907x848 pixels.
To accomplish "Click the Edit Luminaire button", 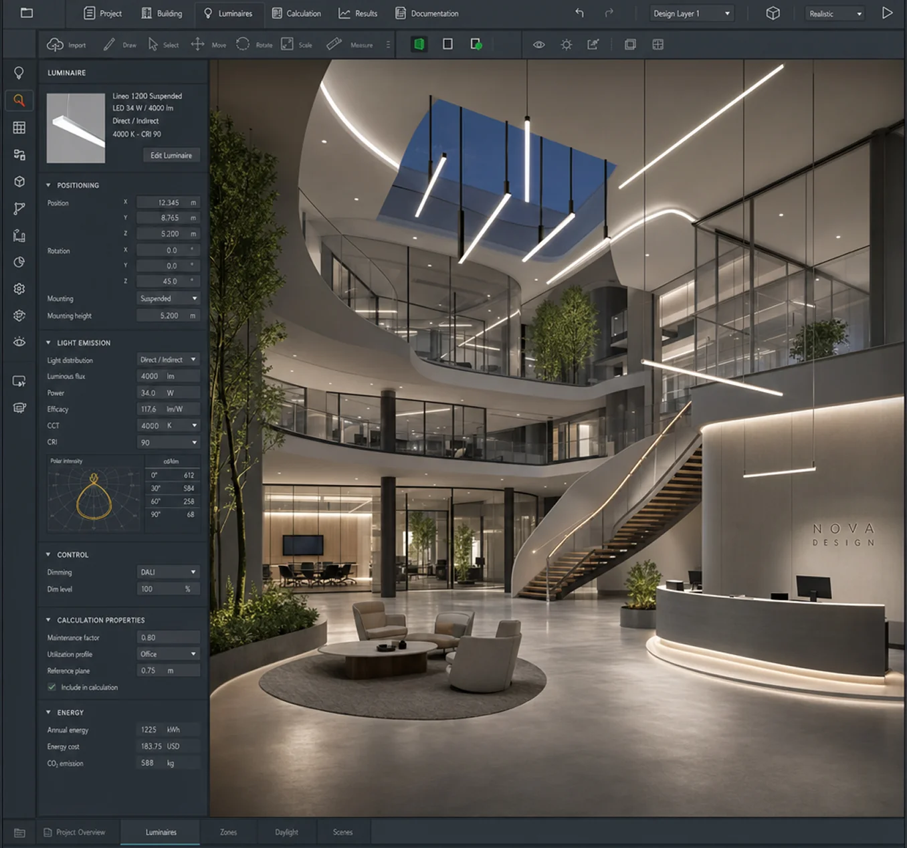I will pyautogui.click(x=171, y=155).
